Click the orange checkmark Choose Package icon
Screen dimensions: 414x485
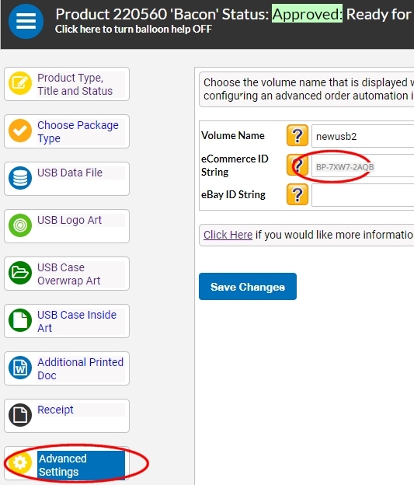point(20,131)
